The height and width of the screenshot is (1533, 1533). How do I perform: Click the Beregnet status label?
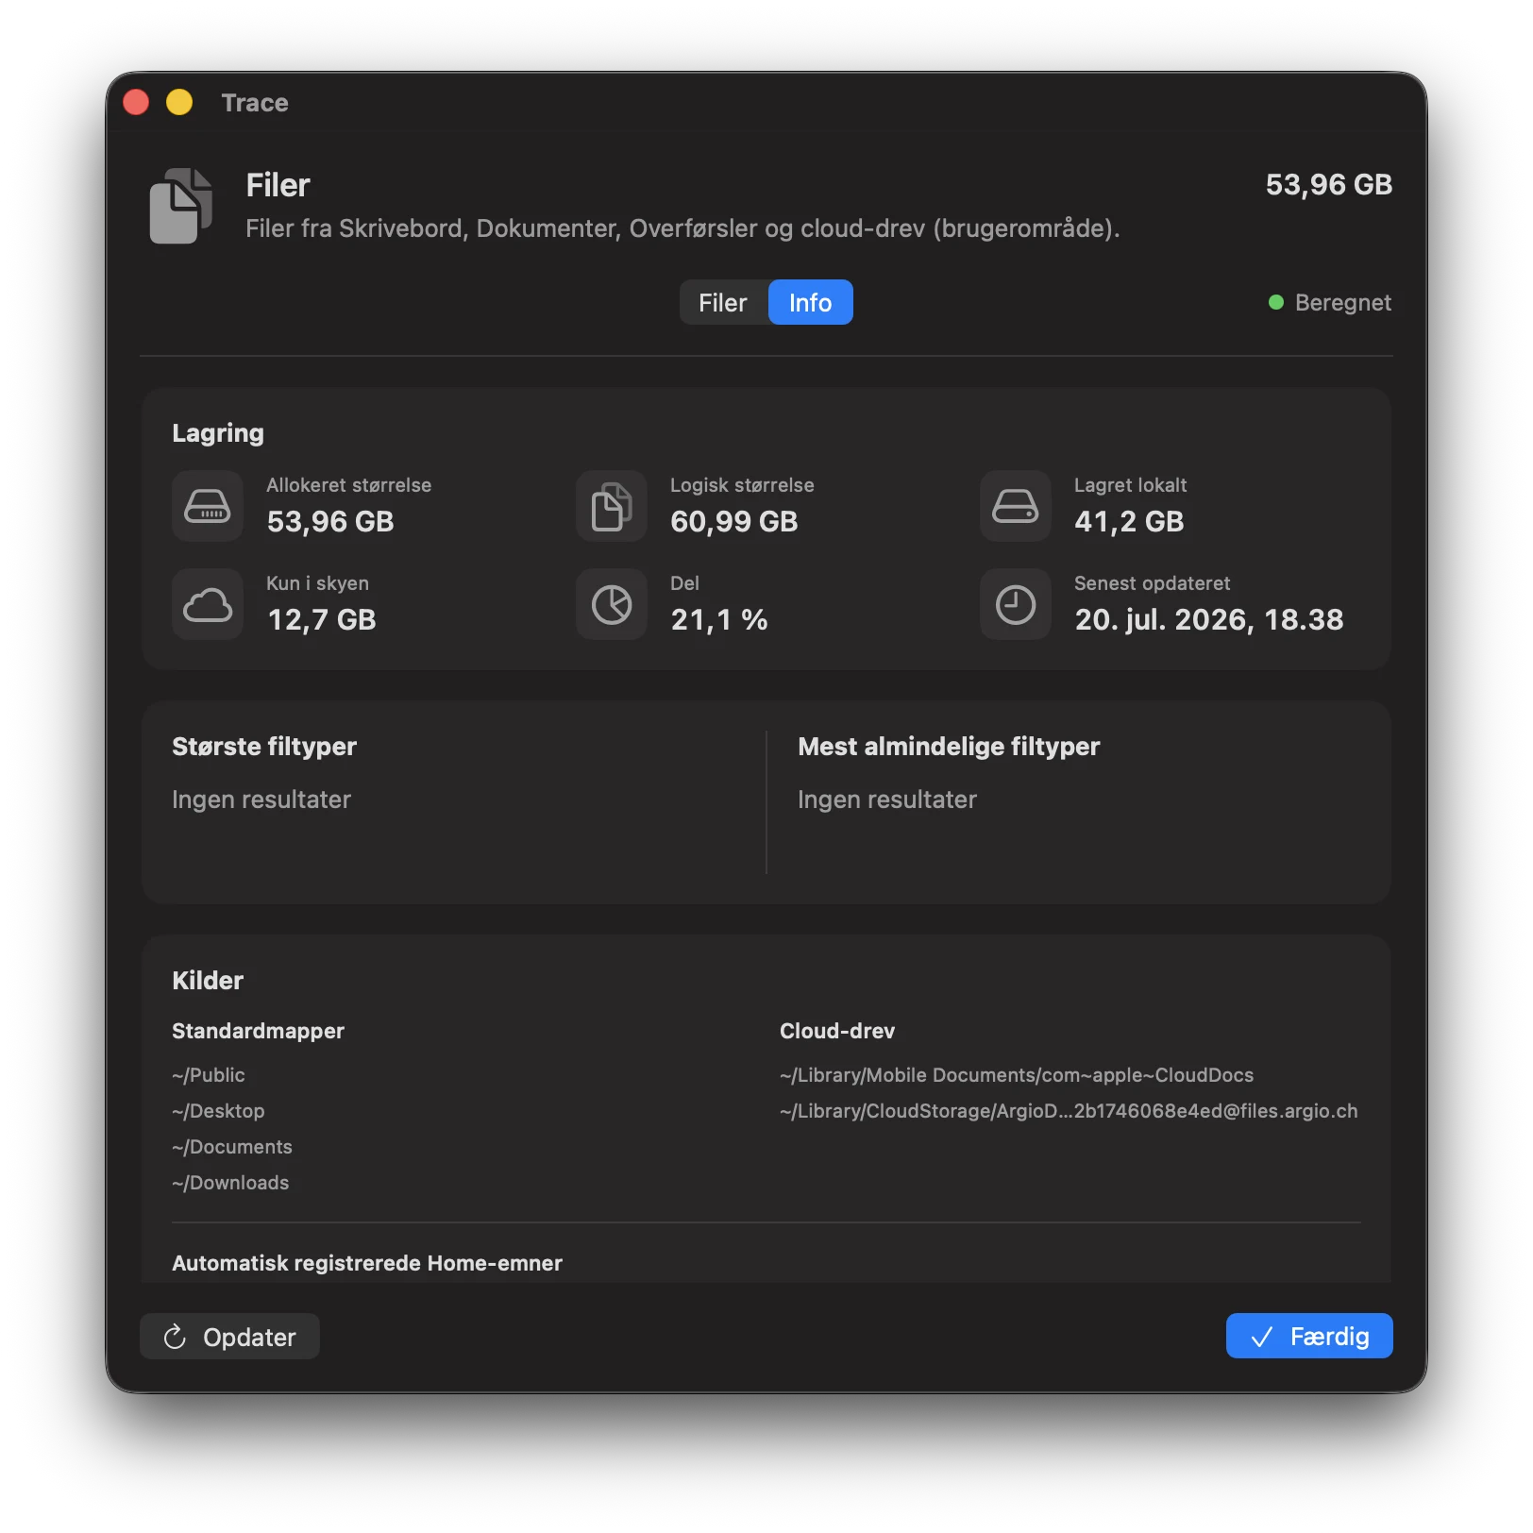(1343, 302)
